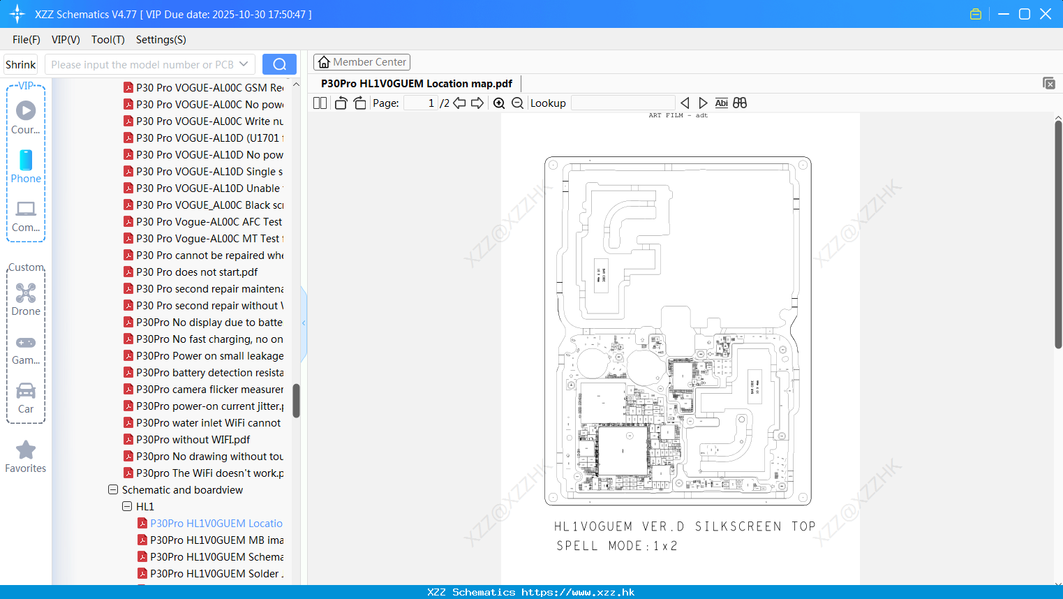Image resolution: width=1063 pixels, height=599 pixels.
Task: Open P30 Pro VOGUE-AL00C Write file
Action: pyautogui.click(x=203, y=121)
